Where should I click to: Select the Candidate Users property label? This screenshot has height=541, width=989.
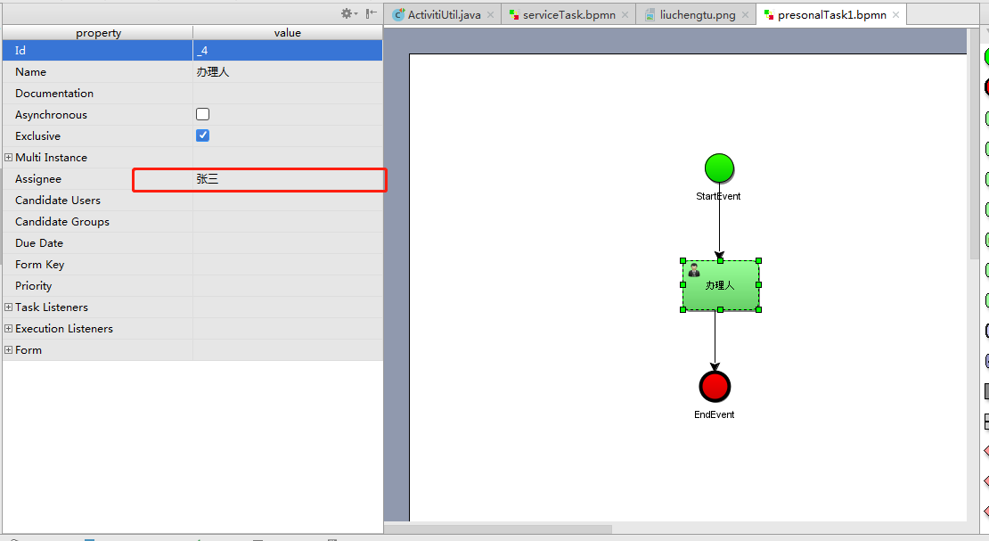pyautogui.click(x=58, y=201)
